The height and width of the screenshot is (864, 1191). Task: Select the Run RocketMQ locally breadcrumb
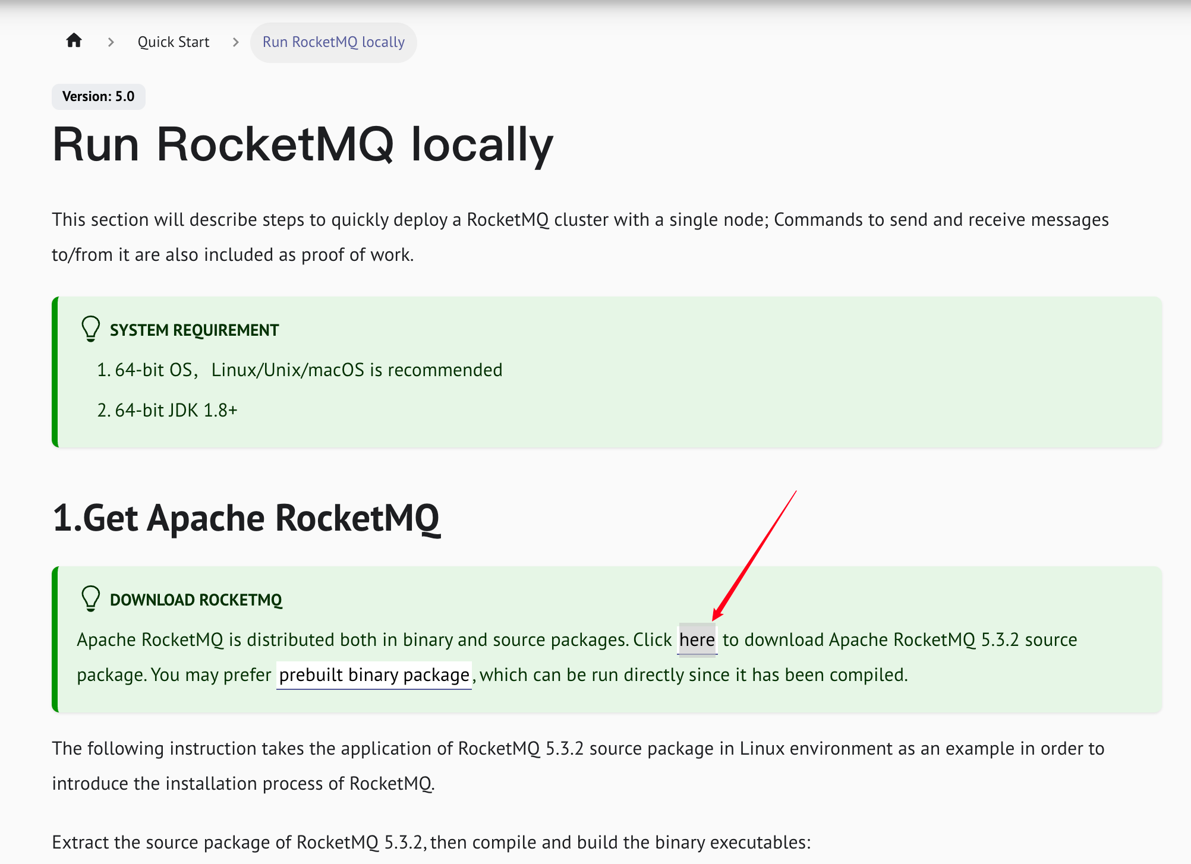pyautogui.click(x=333, y=42)
